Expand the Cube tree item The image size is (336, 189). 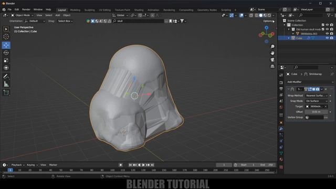pyautogui.click(x=289, y=38)
